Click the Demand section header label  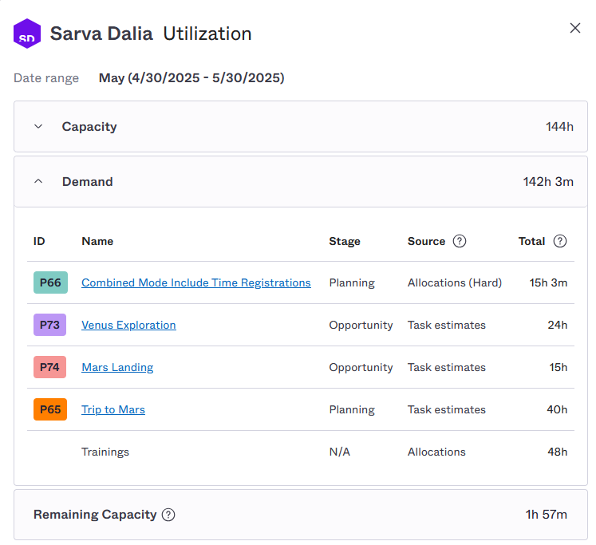[x=88, y=182]
